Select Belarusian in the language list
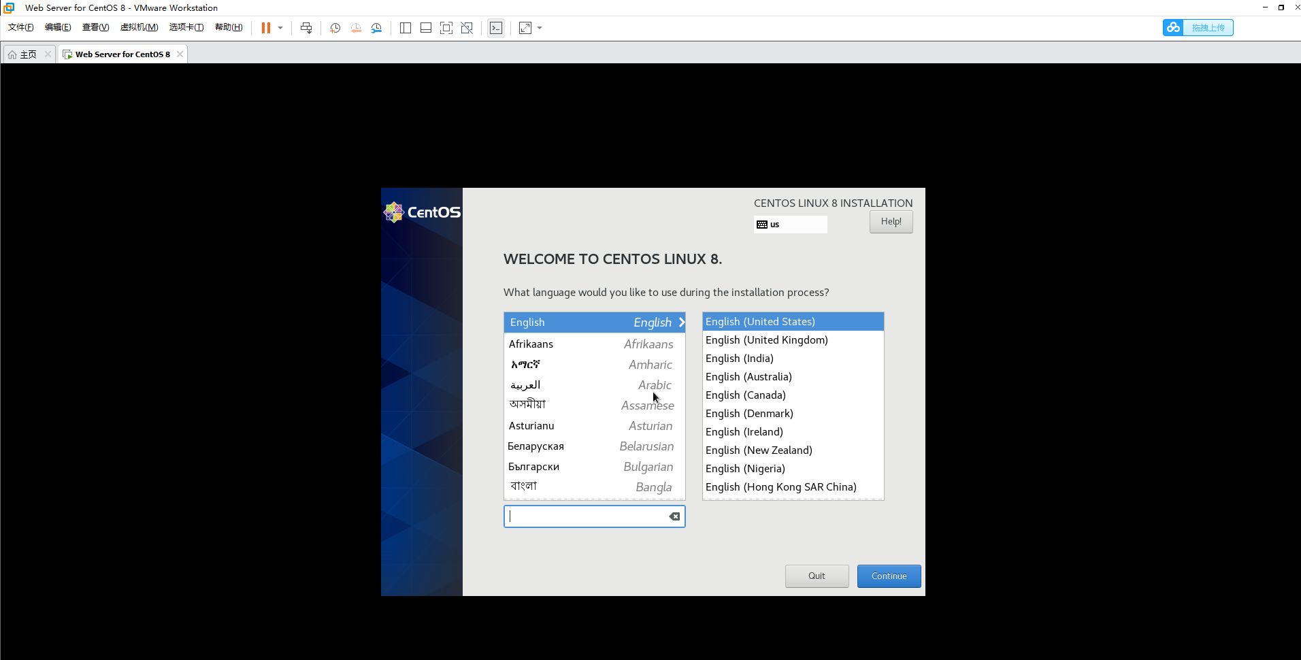Image resolution: width=1301 pixels, height=660 pixels. (x=595, y=446)
